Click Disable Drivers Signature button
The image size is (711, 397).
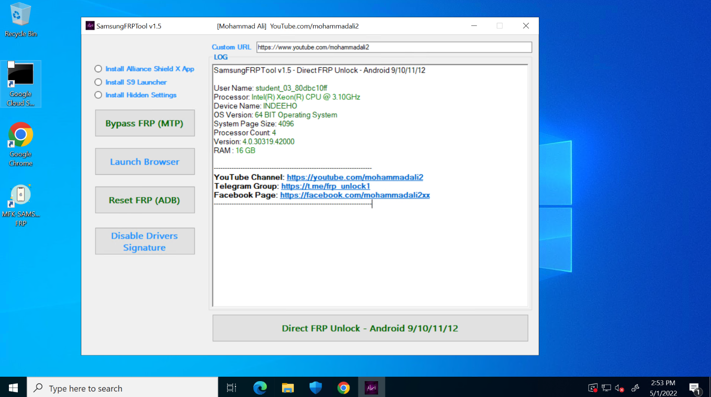(x=144, y=241)
